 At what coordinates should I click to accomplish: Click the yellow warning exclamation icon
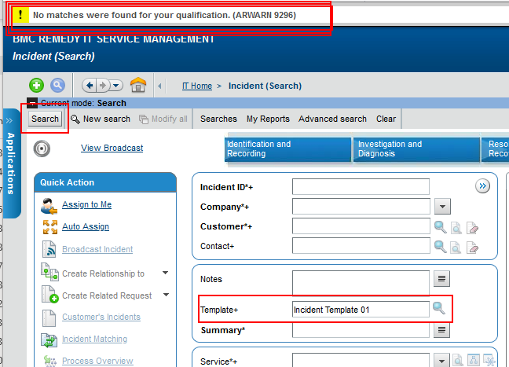pyautogui.click(x=20, y=15)
